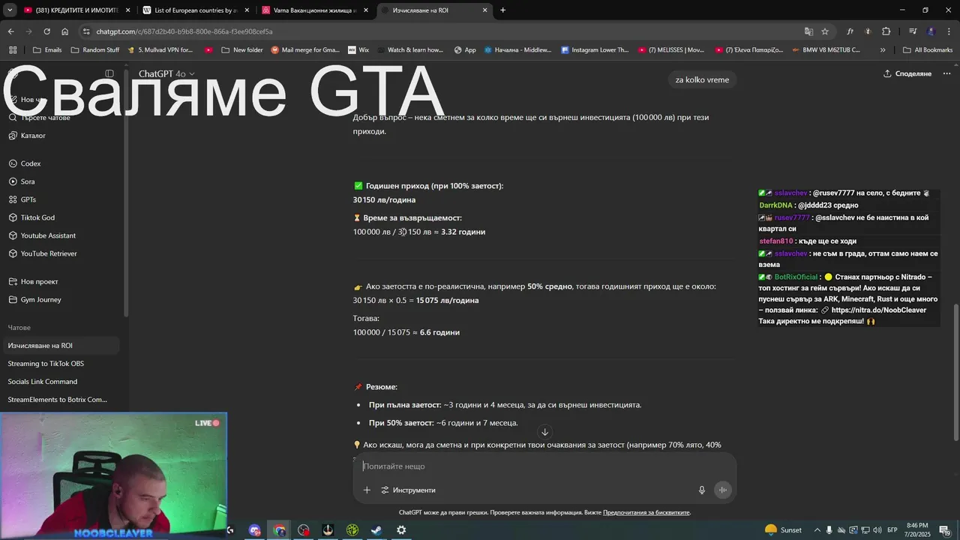960x540 pixels.
Task: Open the All Bookmarks folder
Action: tap(928, 50)
